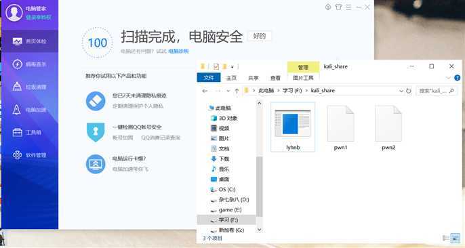Open the user avatar in 电脑管家

click(x=14, y=12)
